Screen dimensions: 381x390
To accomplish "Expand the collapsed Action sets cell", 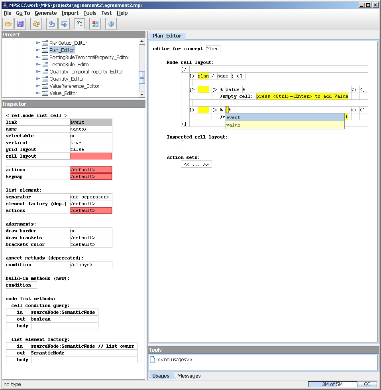I will coord(196,164).
